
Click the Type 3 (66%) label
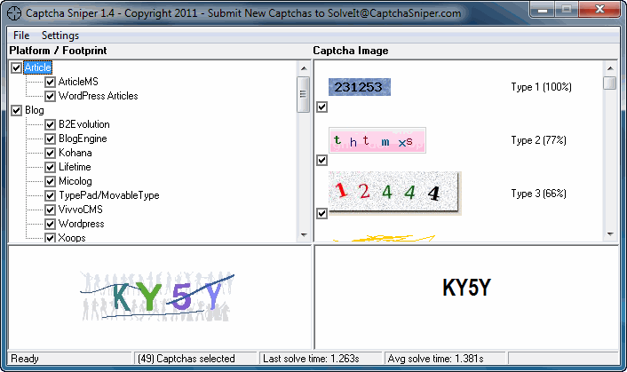coord(538,194)
